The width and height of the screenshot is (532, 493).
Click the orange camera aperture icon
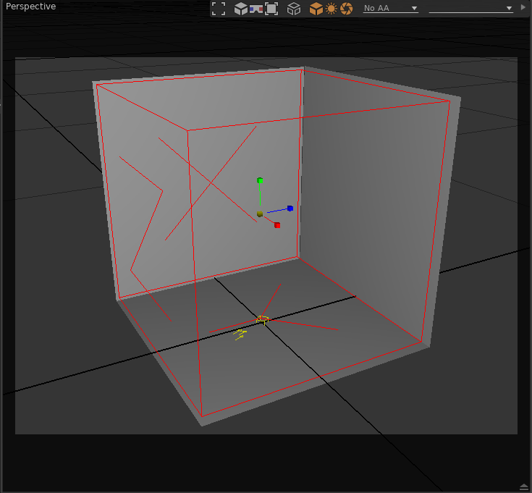tap(347, 9)
